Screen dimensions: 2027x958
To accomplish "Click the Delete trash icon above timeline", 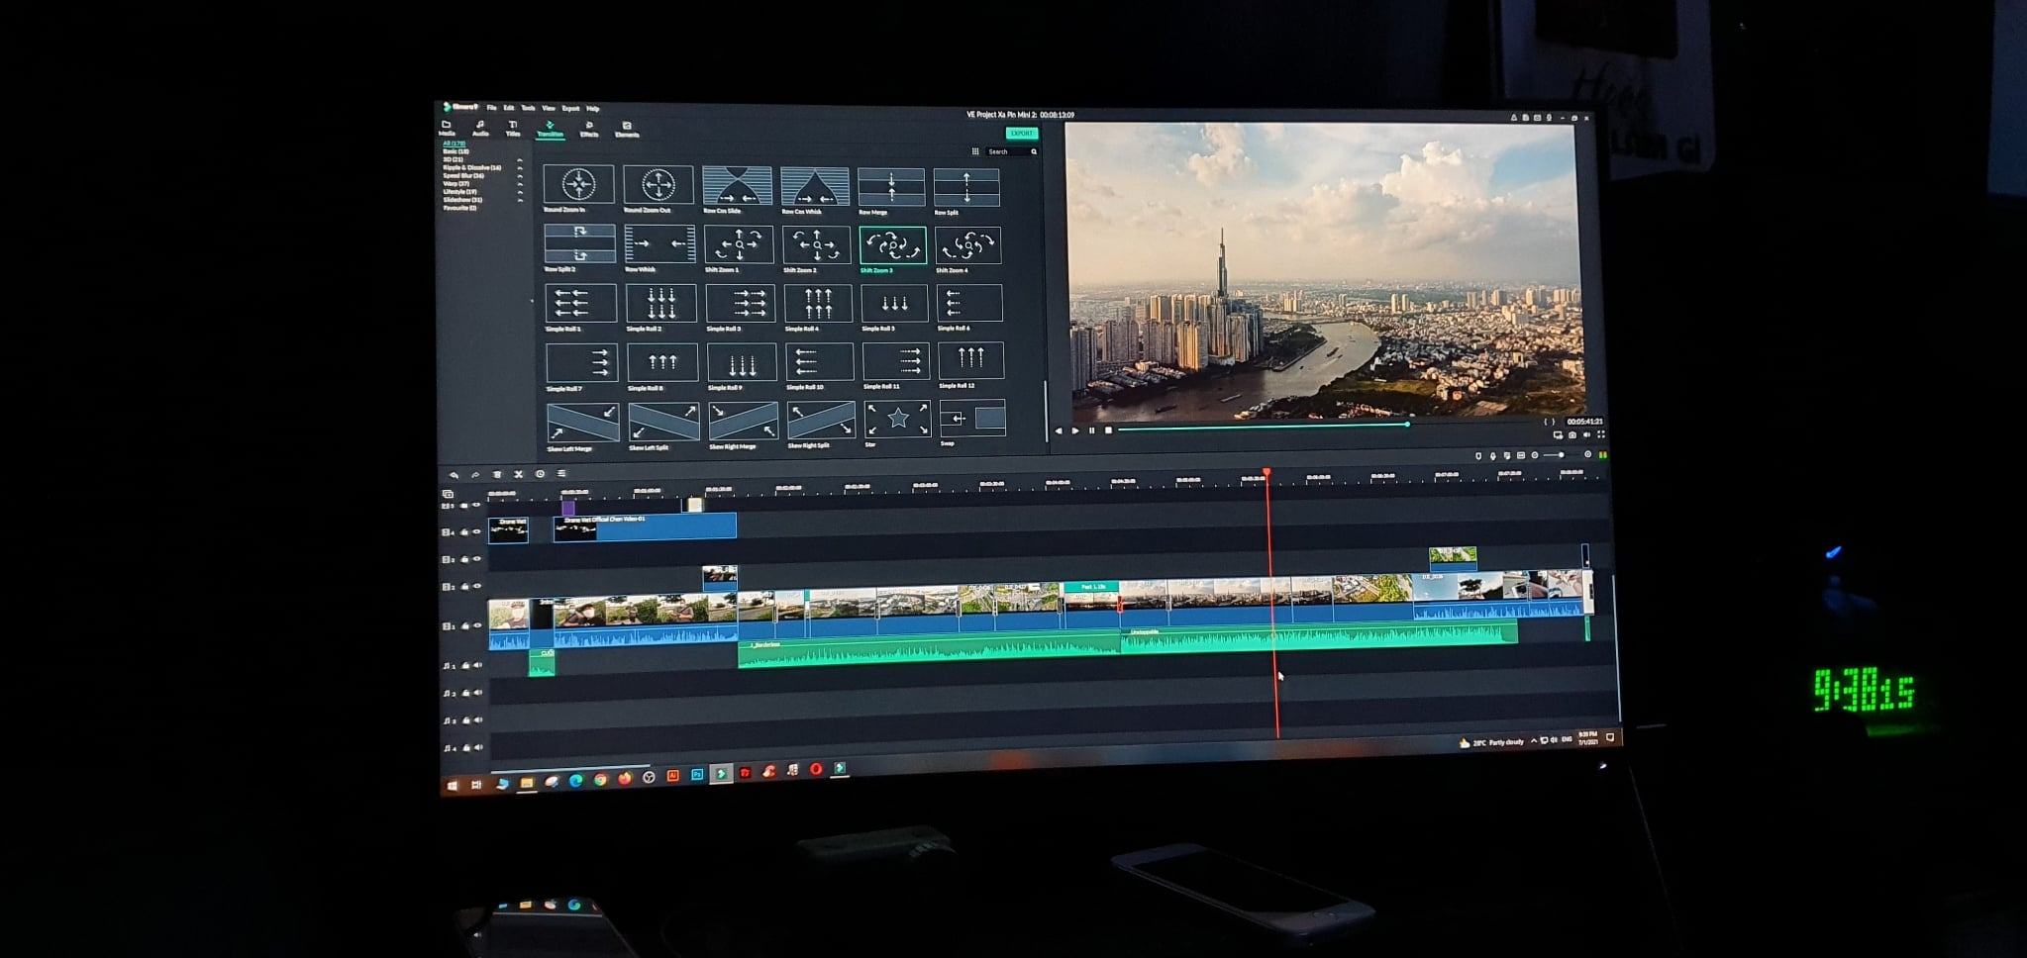I will coord(497,474).
